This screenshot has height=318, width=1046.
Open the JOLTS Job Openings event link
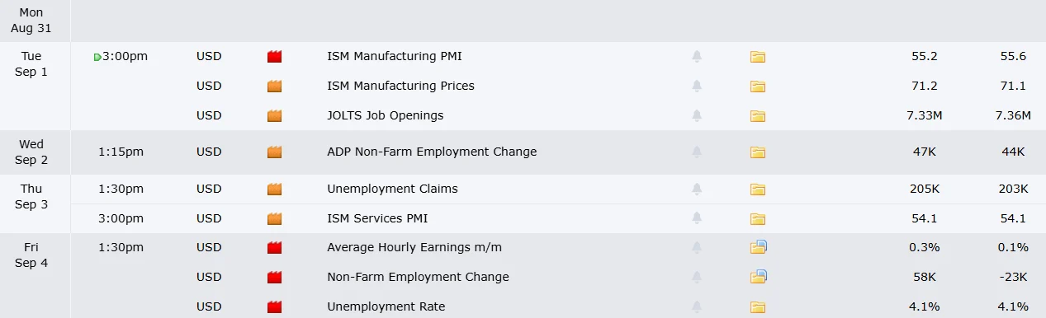pos(385,115)
